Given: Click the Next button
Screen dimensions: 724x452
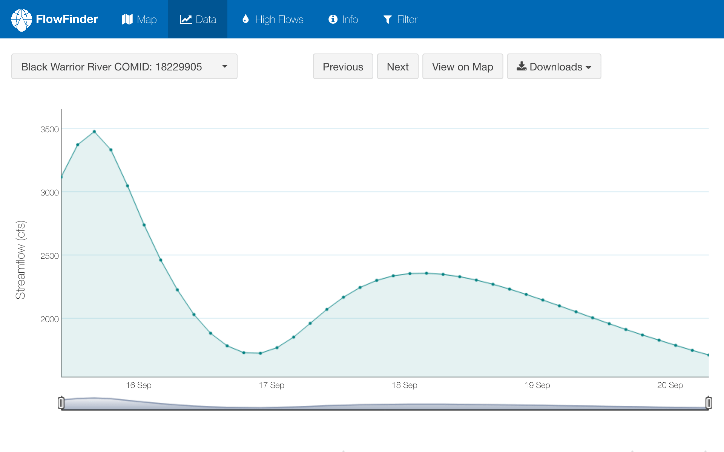Looking at the screenshot, I should 398,66.
